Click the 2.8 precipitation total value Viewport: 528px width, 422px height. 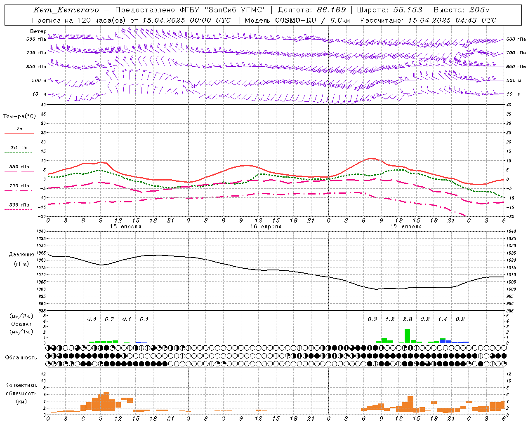[408, 319]
